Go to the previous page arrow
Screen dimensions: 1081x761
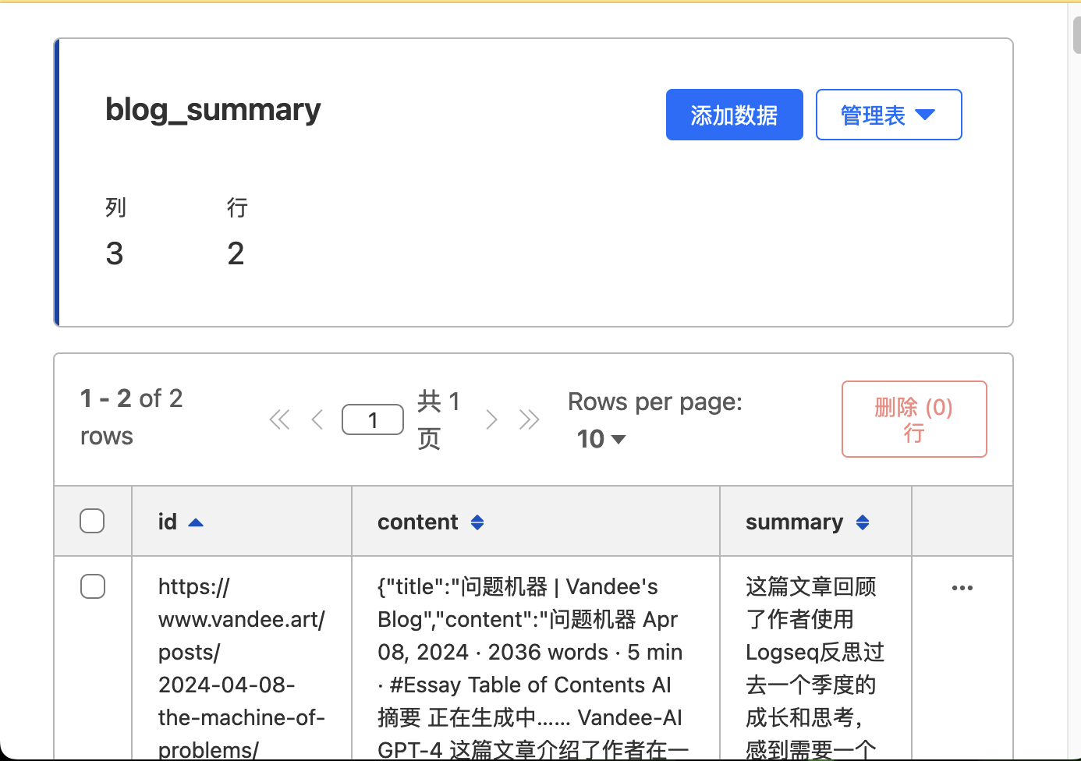pos(317,419)
